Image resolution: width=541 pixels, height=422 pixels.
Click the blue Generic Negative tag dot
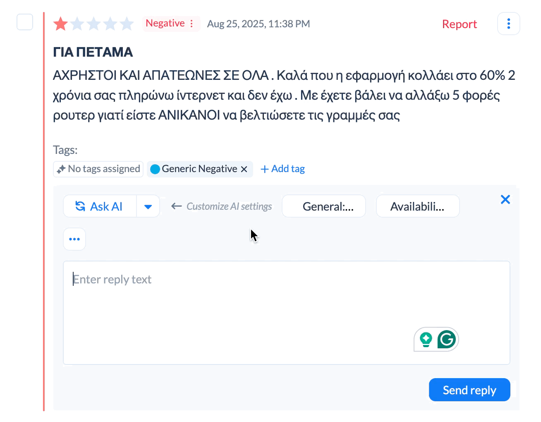click(155, 169)
